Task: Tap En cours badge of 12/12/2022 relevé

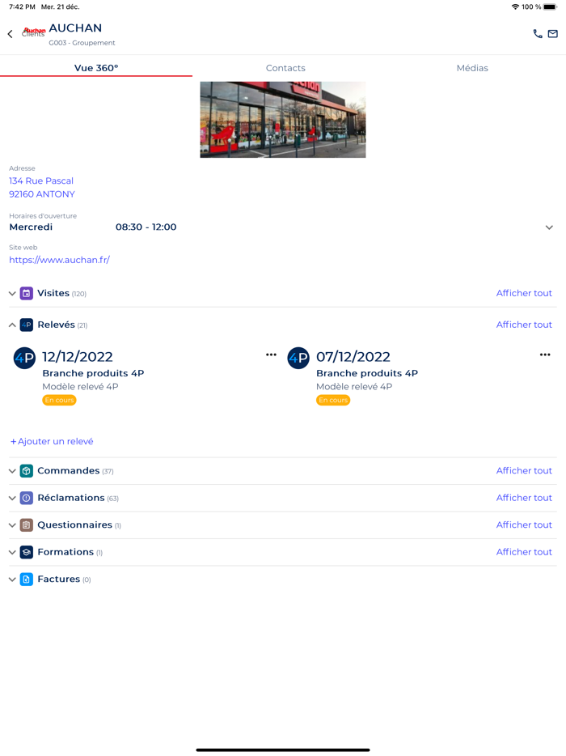Action: (x=59, y=400)
